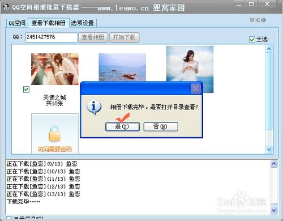The image size is (283, 221).
Task: Toggle the checkbox below the log
Action: (x=9, y=218)
